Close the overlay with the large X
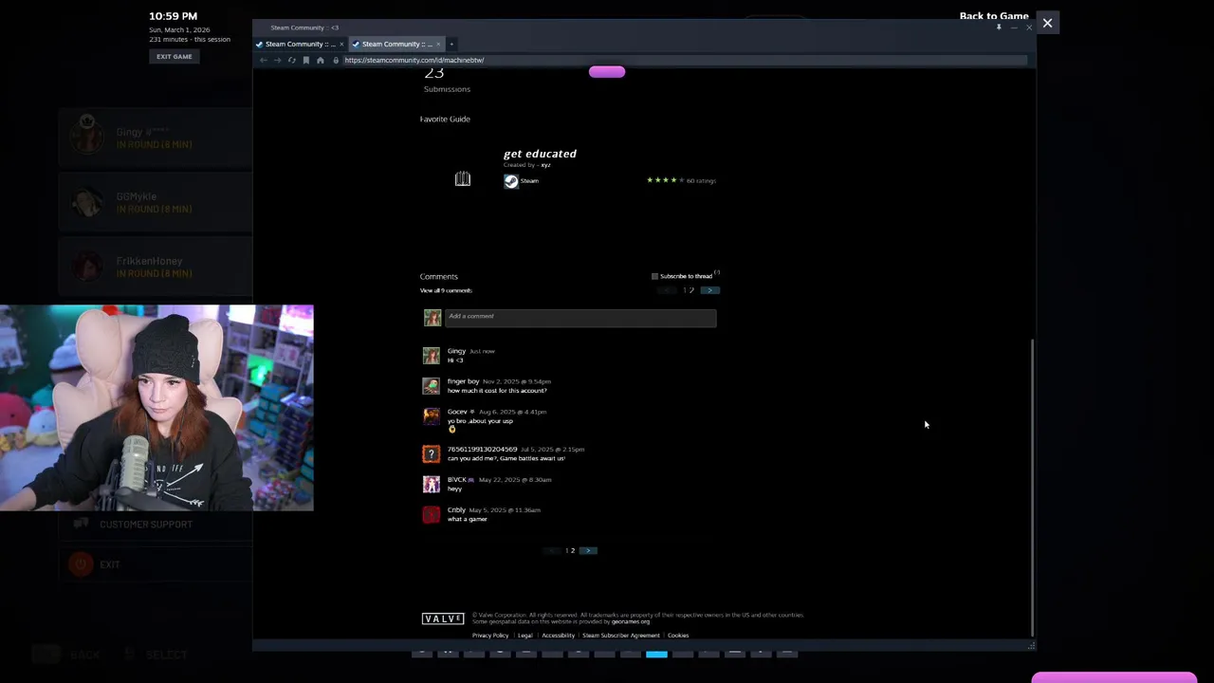The image size is (1214, 683). 1047,23
